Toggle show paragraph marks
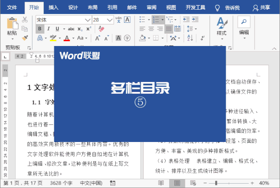This screenshot has height=188, width=280. pyautogui.click(x=203, y=38)
